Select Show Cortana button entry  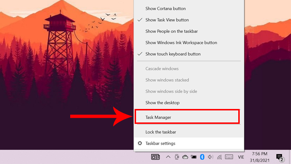[x=189, y=8]
